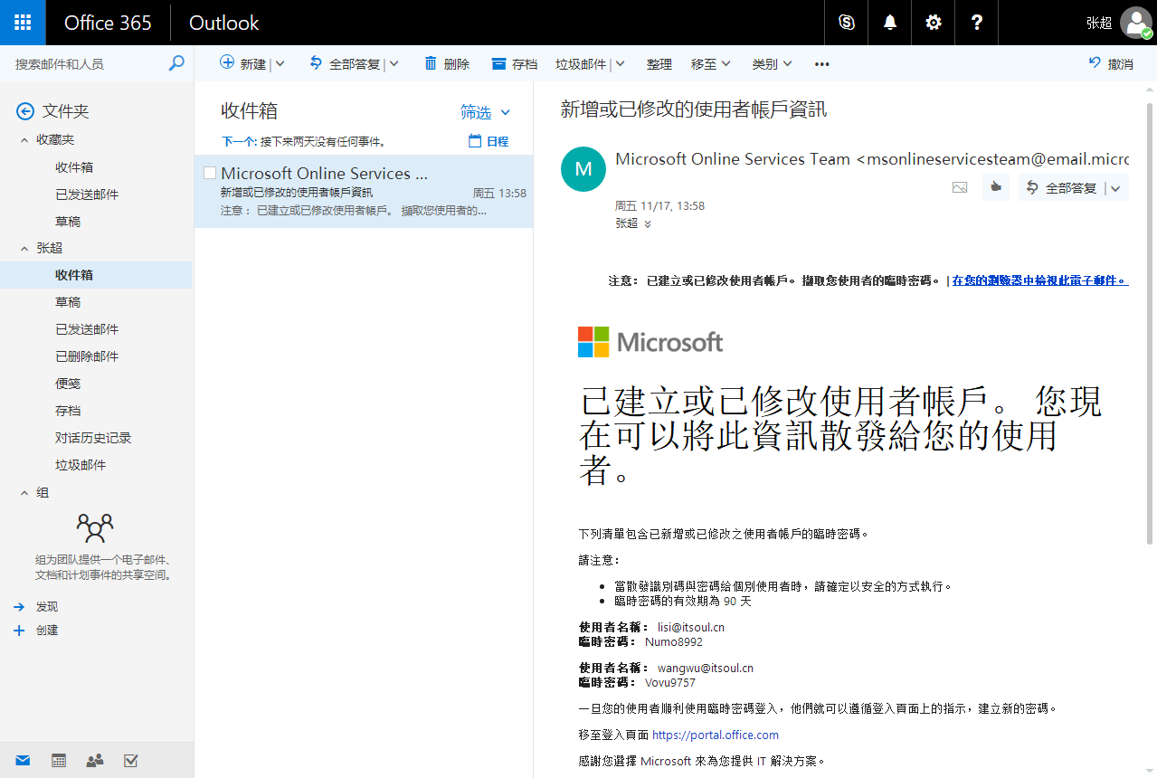Collapse the 组 section
The image size is (1157, 778).
(24, 493)
